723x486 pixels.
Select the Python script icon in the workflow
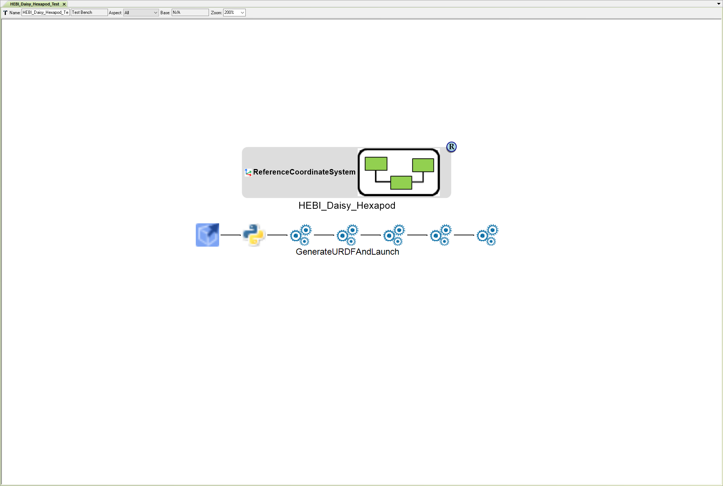(x=254, y=235)
